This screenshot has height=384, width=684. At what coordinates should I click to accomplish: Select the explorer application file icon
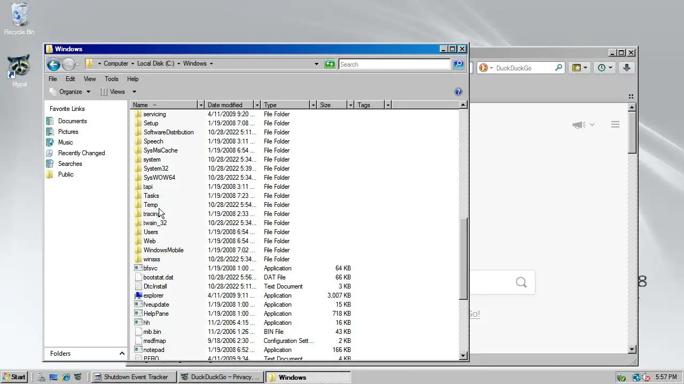(x=138, y=295)
